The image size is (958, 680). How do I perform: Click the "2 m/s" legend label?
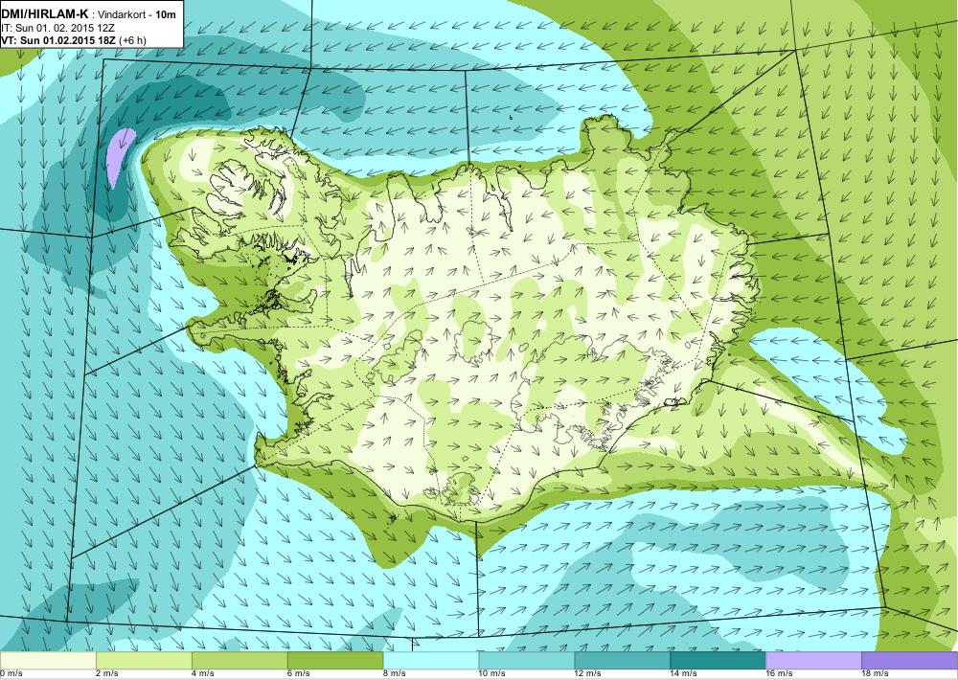click(107, 674)
